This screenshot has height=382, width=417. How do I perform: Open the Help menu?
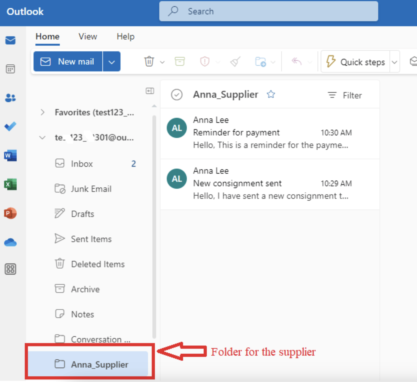coord(125,37)
